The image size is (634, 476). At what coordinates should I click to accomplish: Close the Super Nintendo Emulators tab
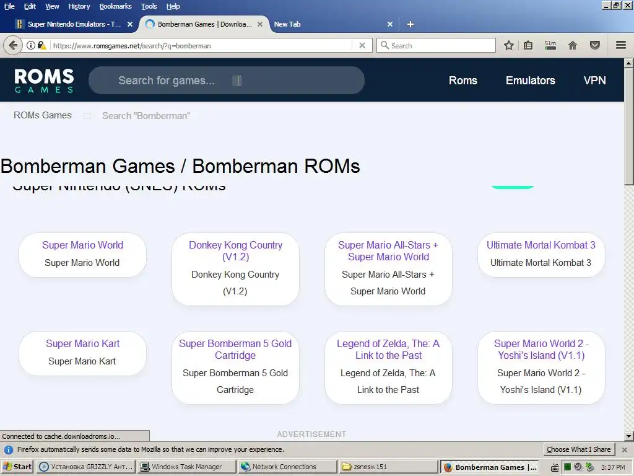pyautogui.click(x=130, y=24)
